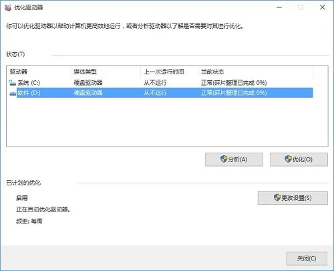The image size is (334, 271).
Task: Click the C: drive status text 正常
Action: [206, 83]
